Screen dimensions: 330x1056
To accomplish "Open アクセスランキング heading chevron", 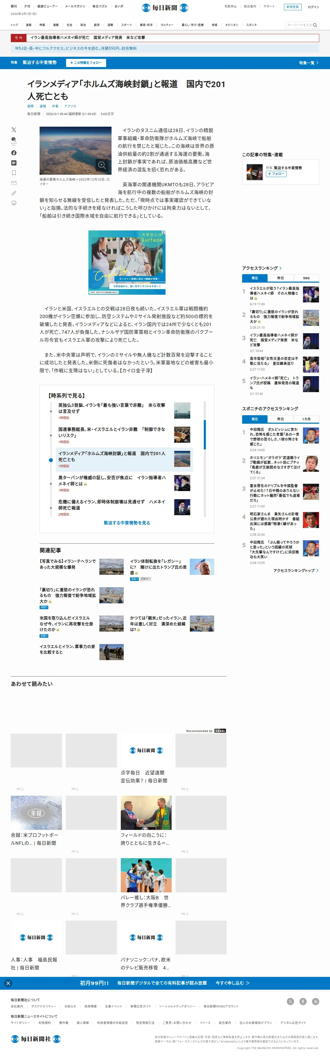I will 280,268.
